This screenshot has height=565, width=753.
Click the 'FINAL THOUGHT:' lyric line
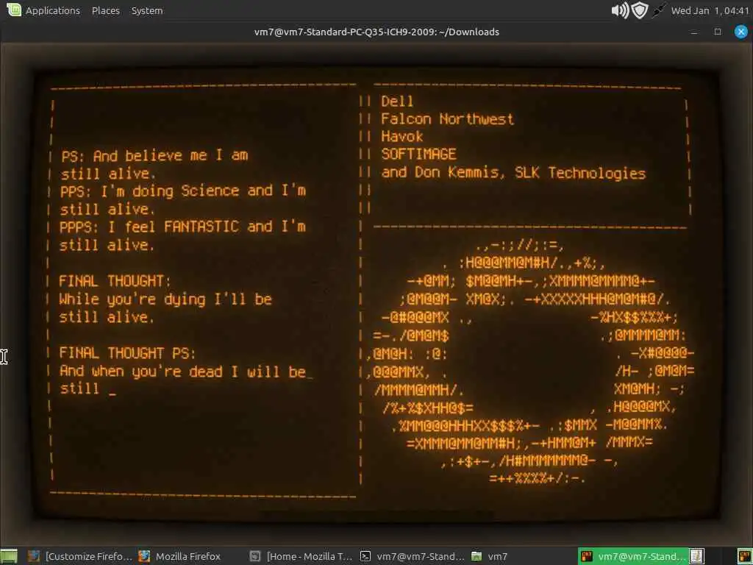[x=114, y=281]
